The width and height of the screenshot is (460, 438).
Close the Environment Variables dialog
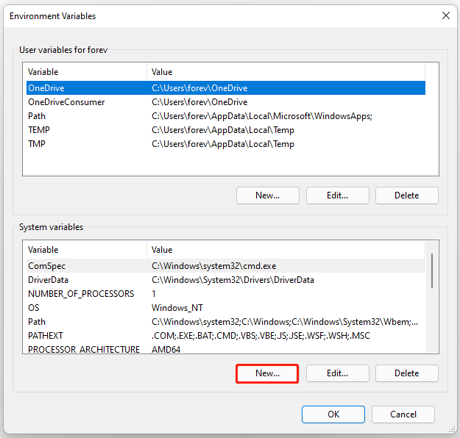tap(445, 15)
